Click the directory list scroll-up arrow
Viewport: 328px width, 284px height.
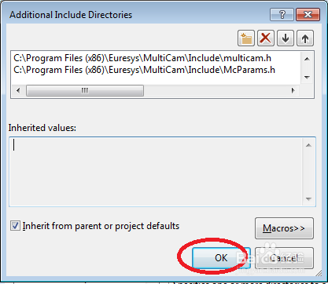point(307,59)
